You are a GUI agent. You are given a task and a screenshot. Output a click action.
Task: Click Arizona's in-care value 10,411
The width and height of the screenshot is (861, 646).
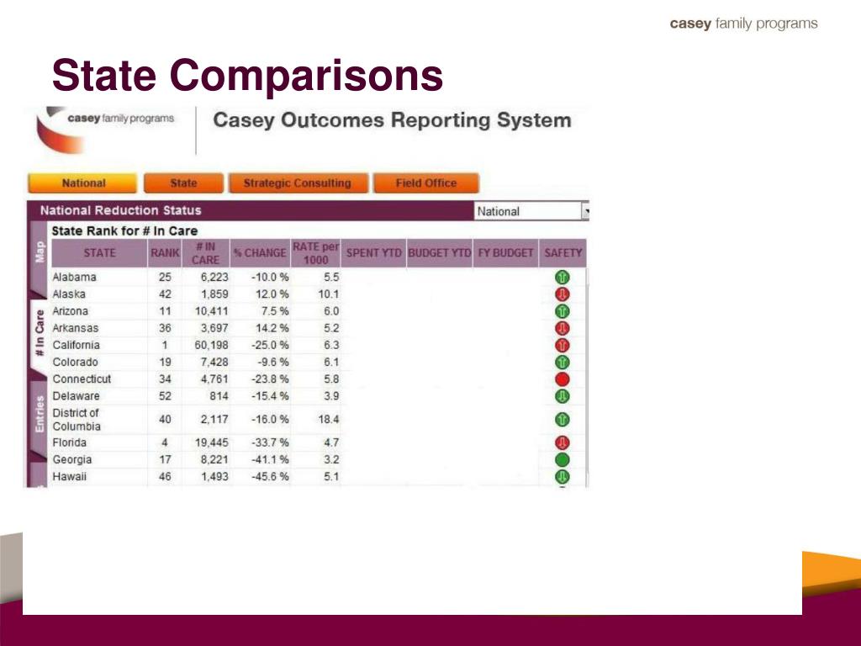tap(211, 311)
